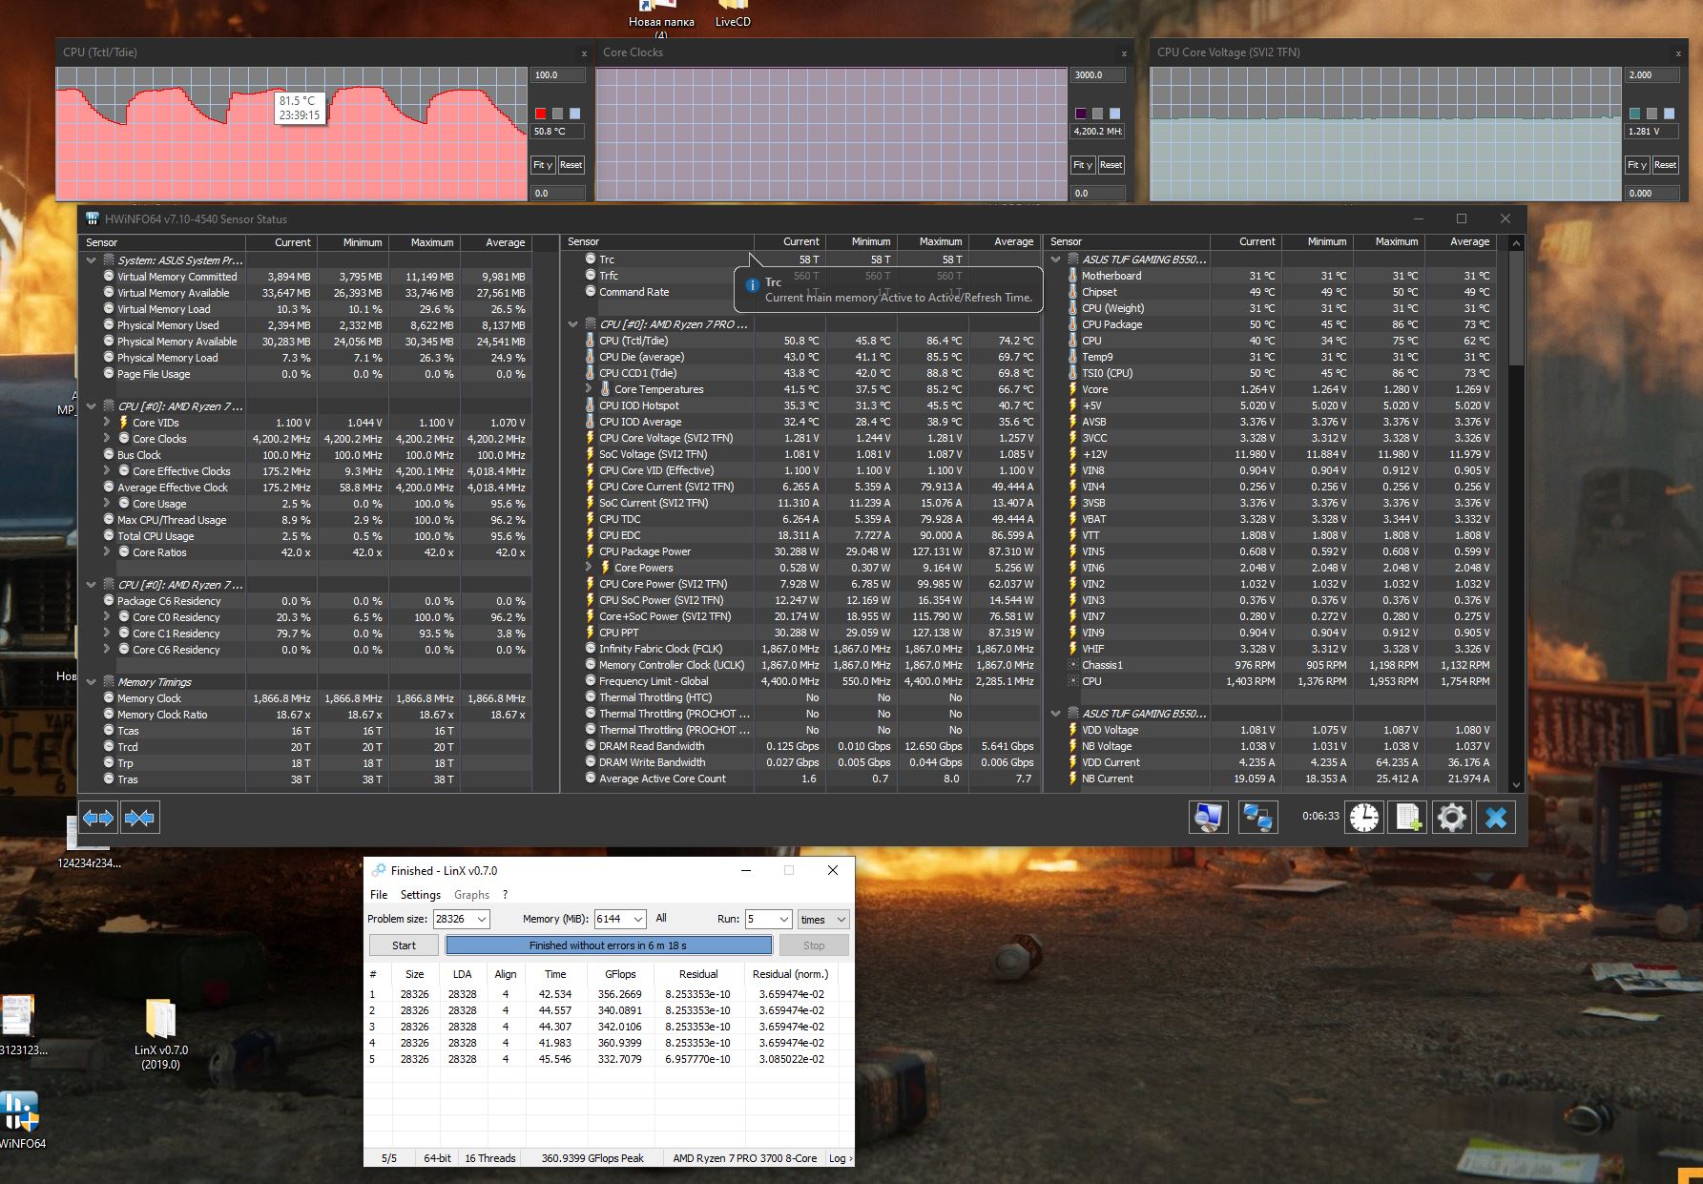Collapse the System: ASUS System Pr... group
1703x1184 pixels.
[92, 260]
